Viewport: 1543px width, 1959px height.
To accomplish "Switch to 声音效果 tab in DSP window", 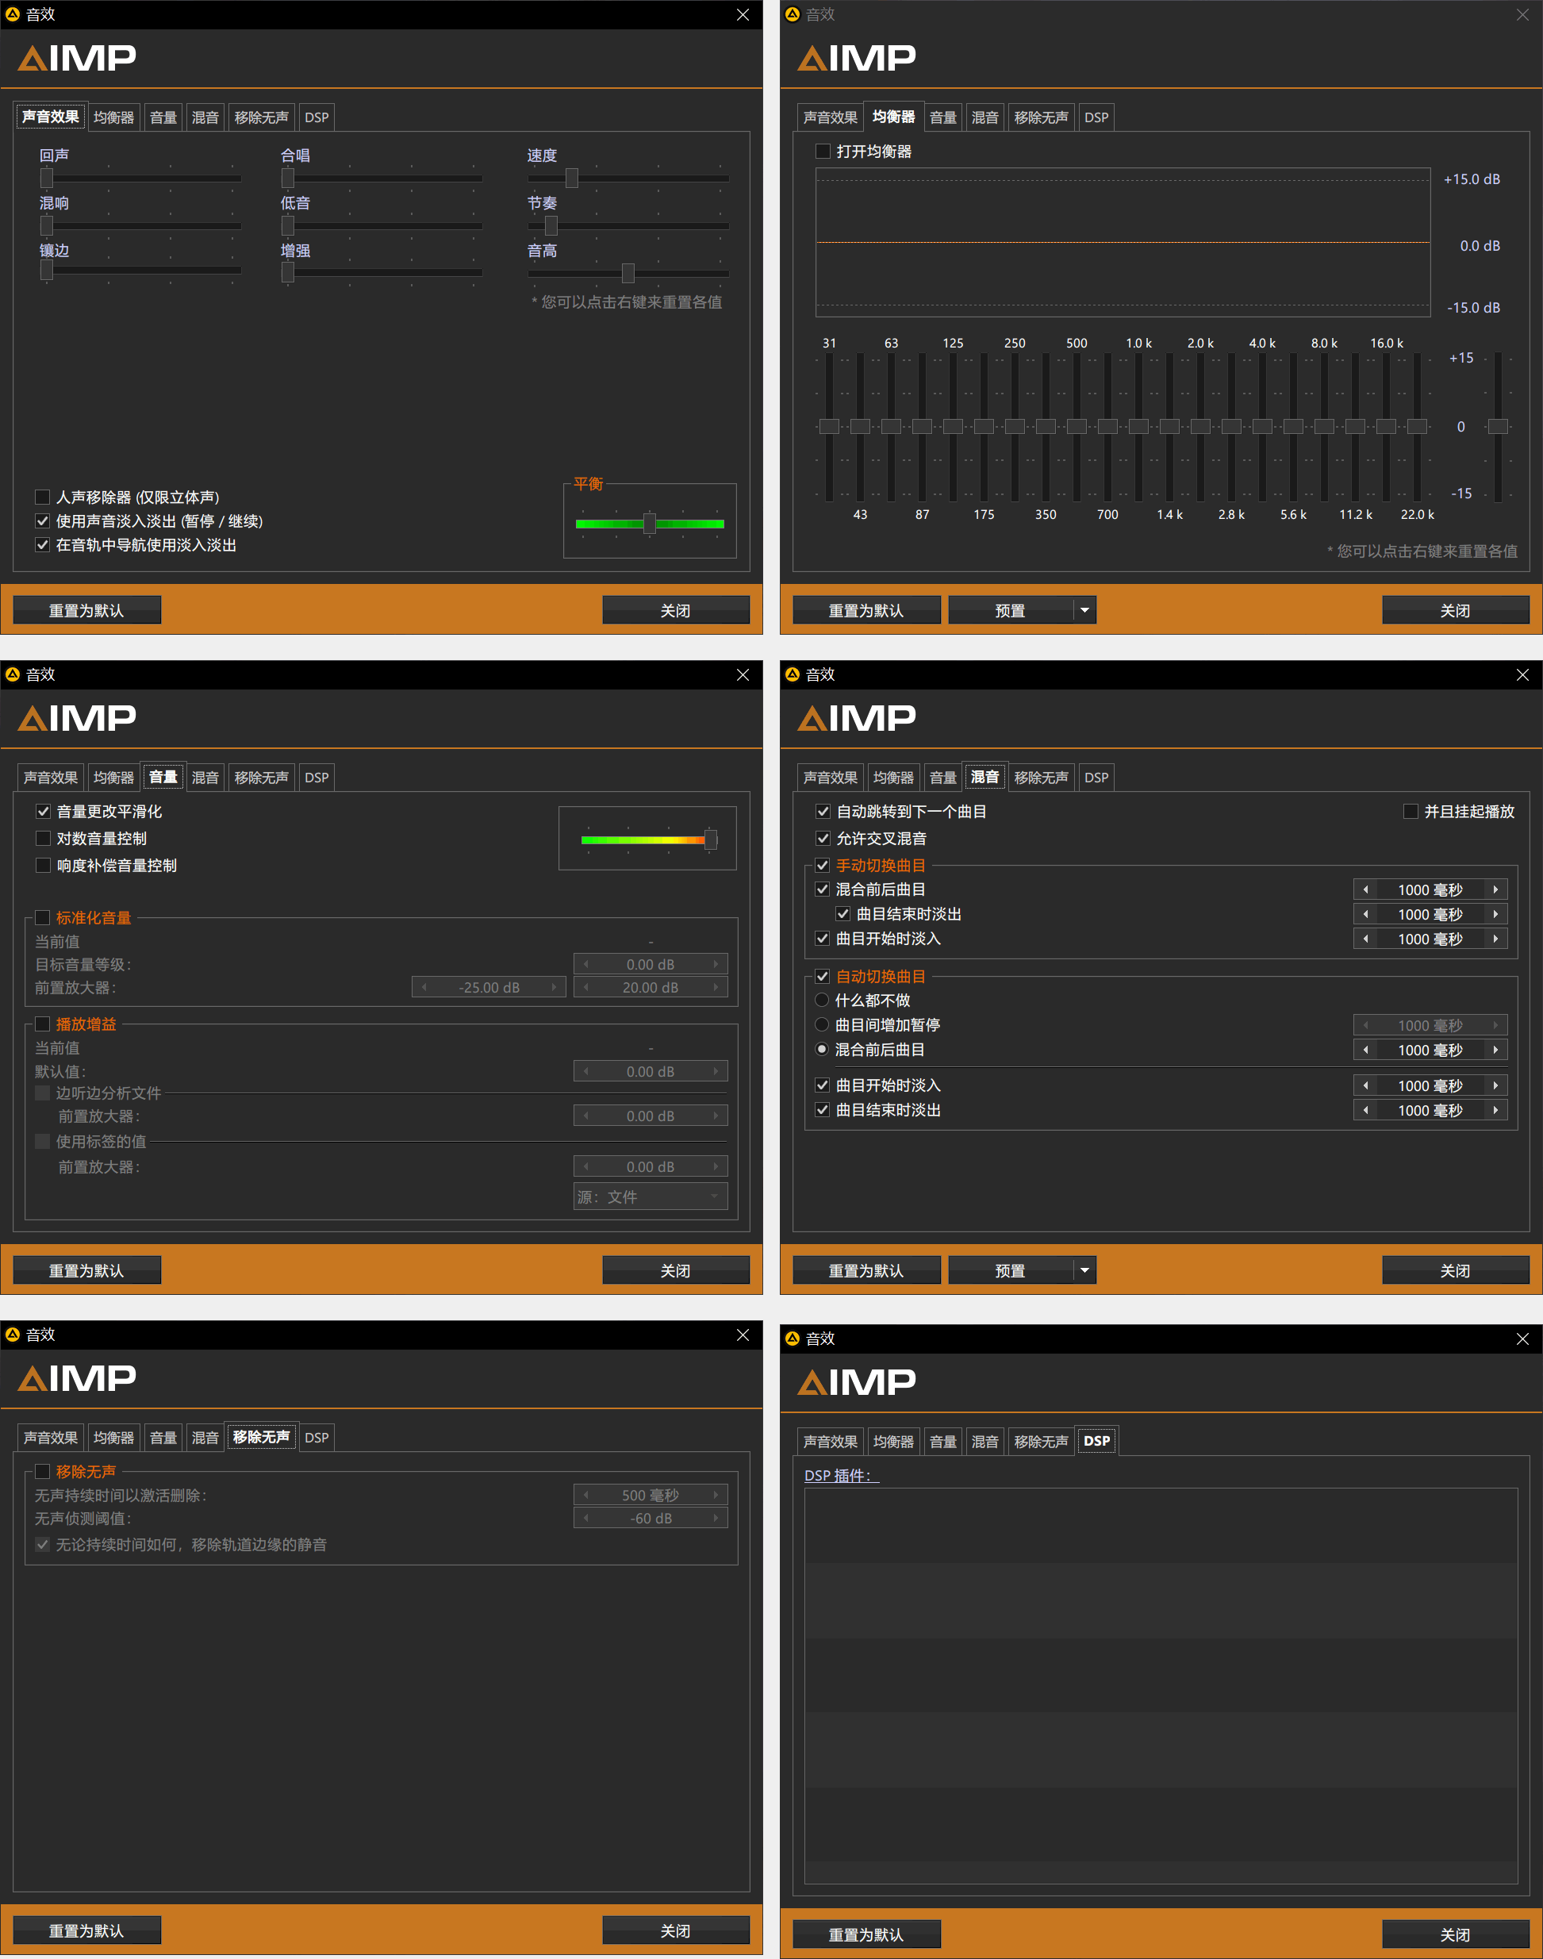I will [831, 1442].
